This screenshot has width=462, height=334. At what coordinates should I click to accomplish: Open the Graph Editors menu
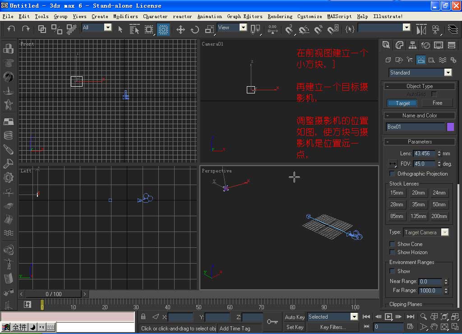coord(245,17)
